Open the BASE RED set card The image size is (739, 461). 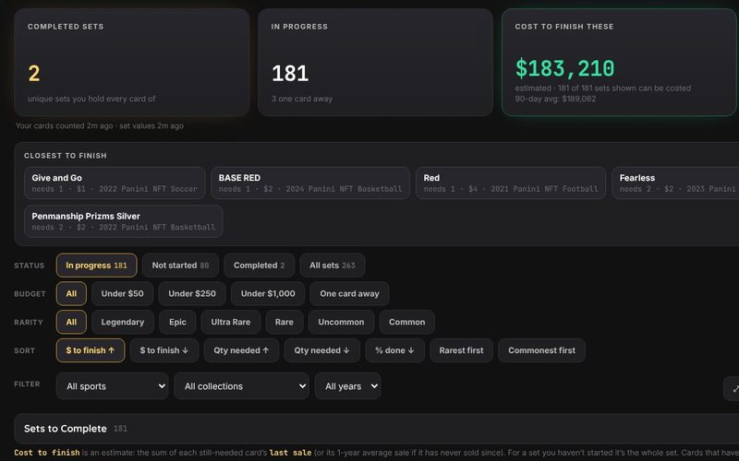[310, 183]
